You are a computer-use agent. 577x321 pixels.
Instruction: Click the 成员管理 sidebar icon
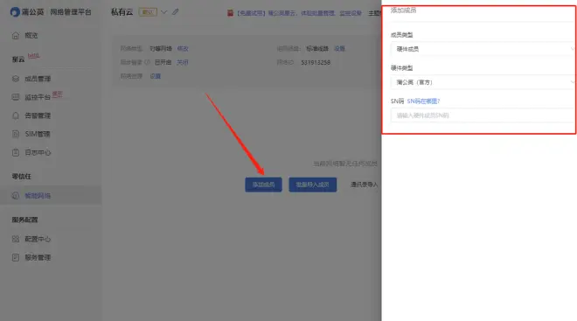(x=16, y=79)
